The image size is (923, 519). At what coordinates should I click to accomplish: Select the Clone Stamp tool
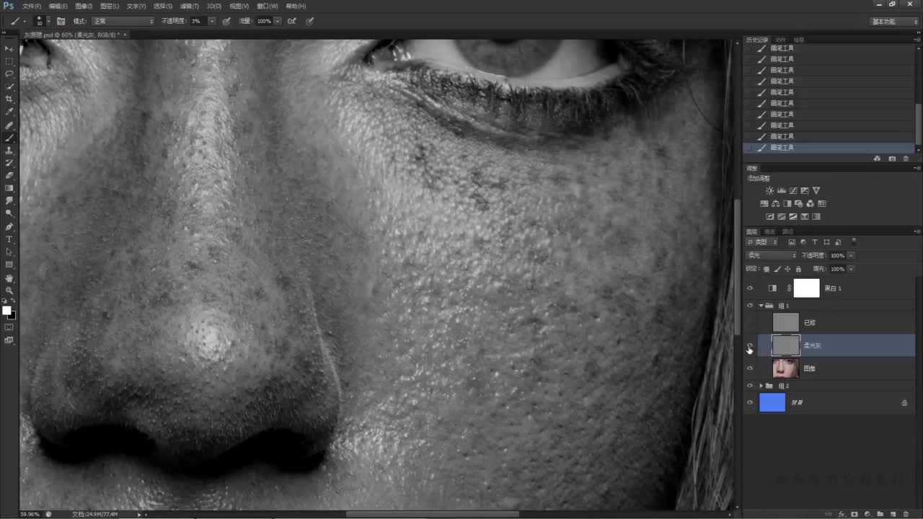[x=9, y=150]
